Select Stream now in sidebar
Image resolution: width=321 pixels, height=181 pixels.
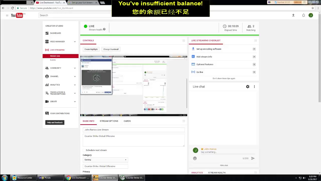(x=60, y=56)
